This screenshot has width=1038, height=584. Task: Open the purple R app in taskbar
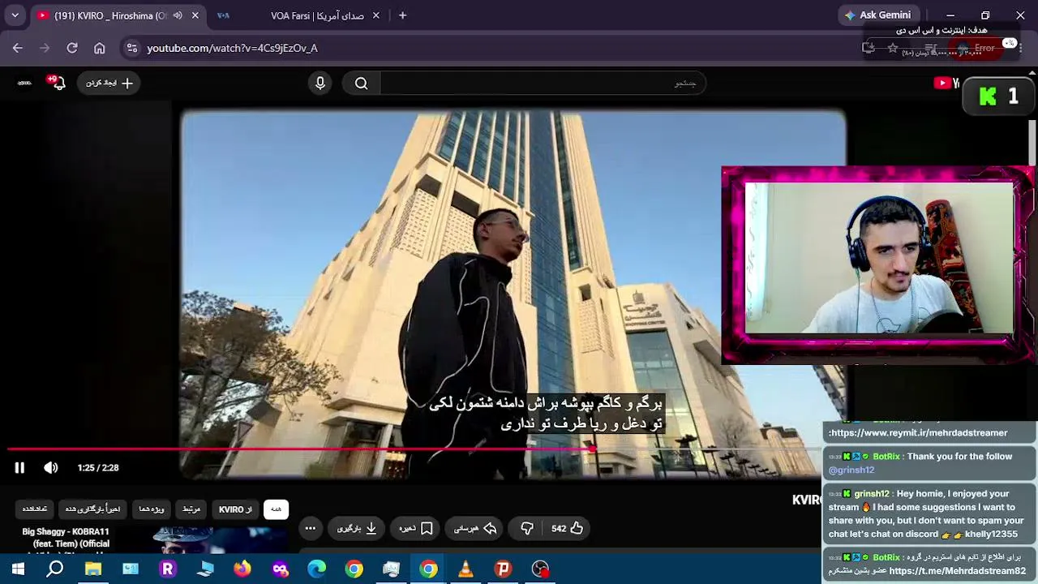pyautogui.click(x=168, y=569)
